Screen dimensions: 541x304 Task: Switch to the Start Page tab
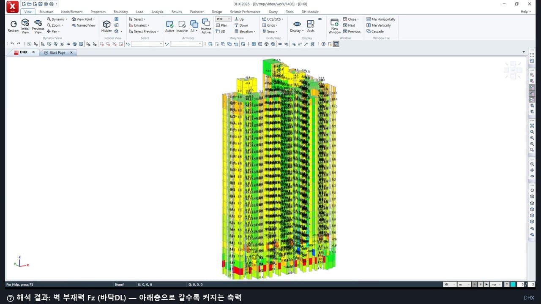[57, 52]
